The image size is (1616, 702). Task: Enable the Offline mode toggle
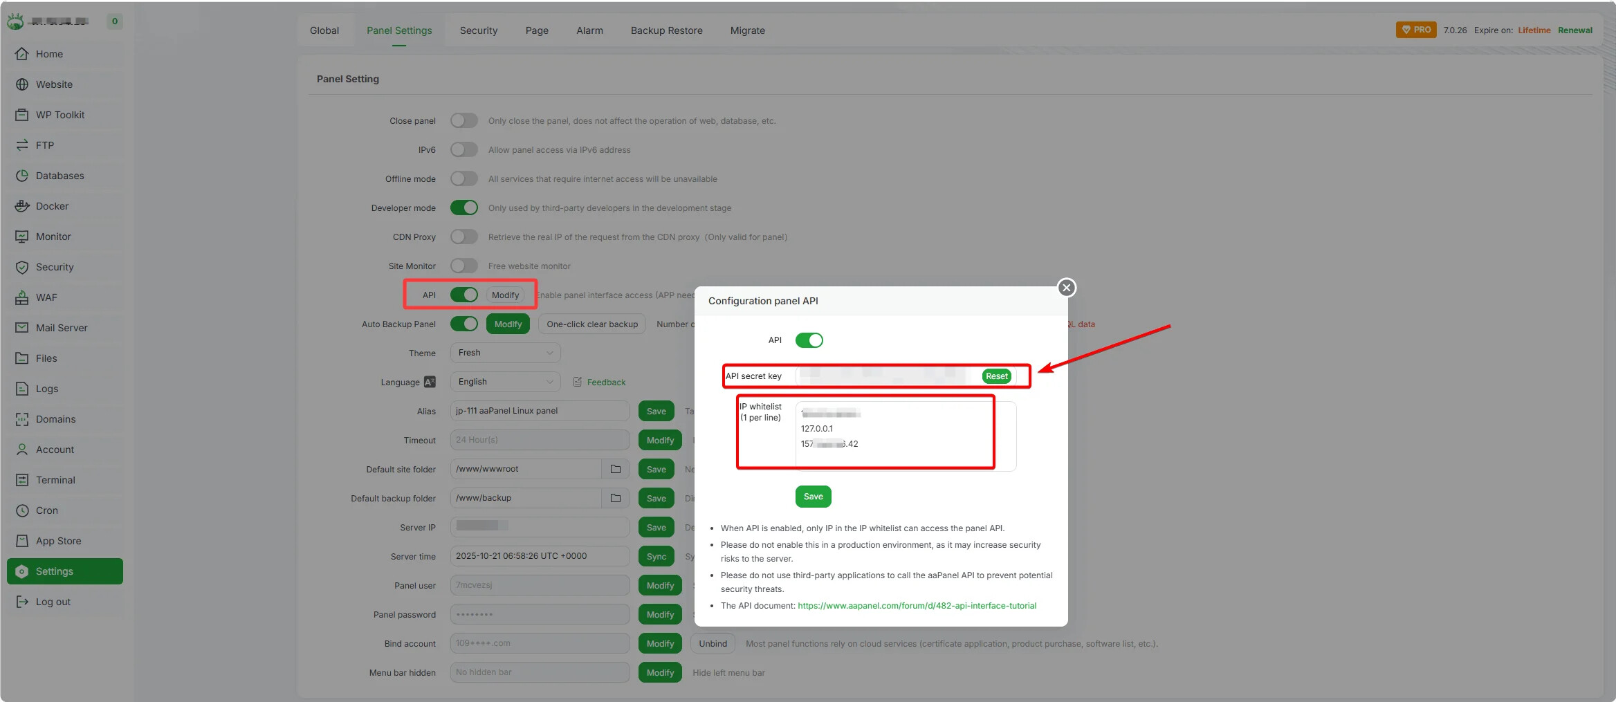[x=463, y=178]
